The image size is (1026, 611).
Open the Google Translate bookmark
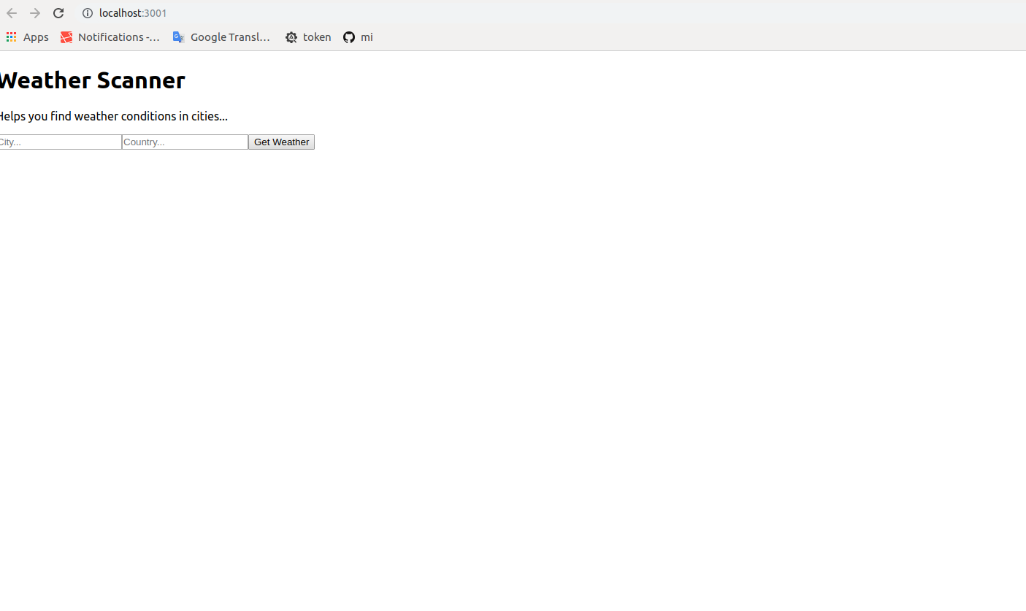[222, 37]
